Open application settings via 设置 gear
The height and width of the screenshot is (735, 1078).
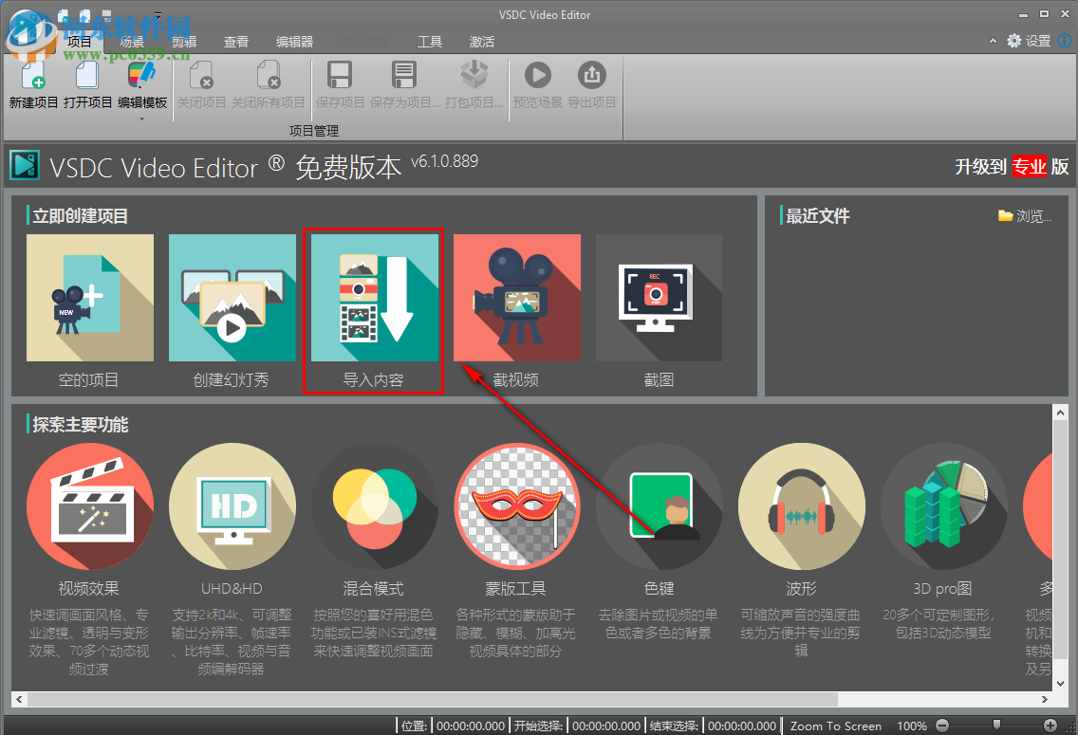(x=1014, y=41)
